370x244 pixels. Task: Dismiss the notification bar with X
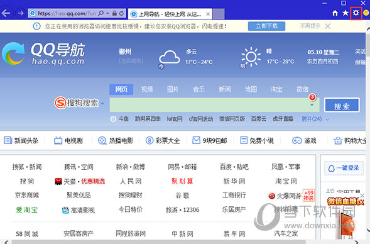[327, 26]
